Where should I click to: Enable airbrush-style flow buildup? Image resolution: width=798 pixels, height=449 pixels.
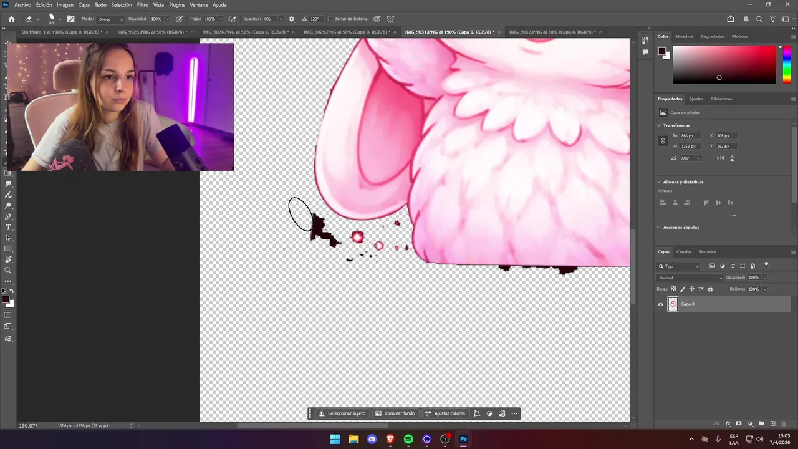233,19
